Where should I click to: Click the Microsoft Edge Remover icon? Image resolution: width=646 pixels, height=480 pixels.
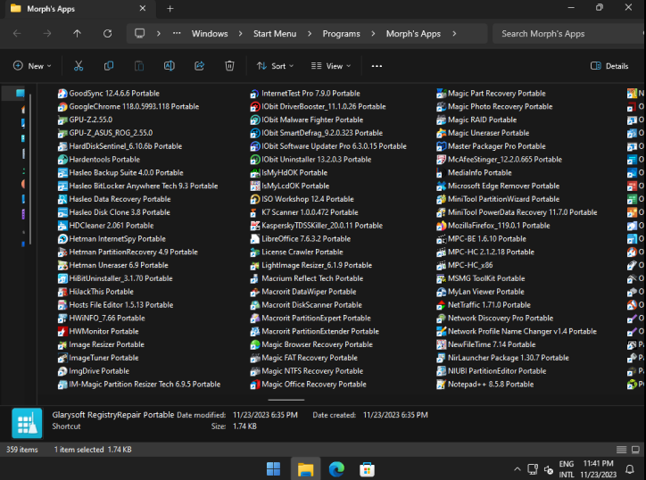441,186
